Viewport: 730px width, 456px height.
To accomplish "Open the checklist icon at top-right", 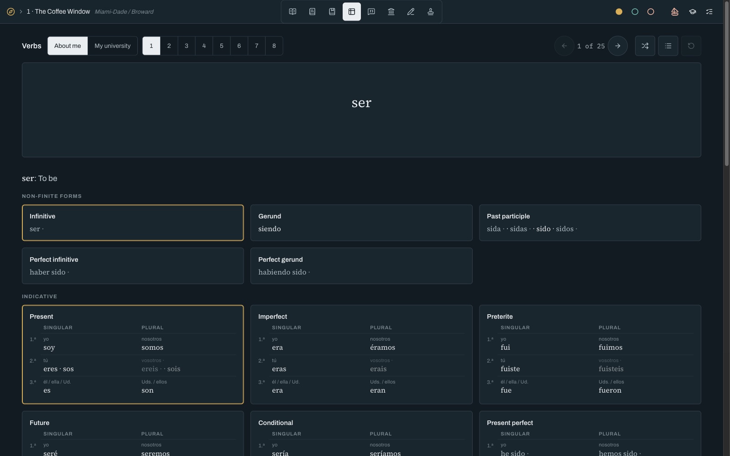I will click(709, 11).
